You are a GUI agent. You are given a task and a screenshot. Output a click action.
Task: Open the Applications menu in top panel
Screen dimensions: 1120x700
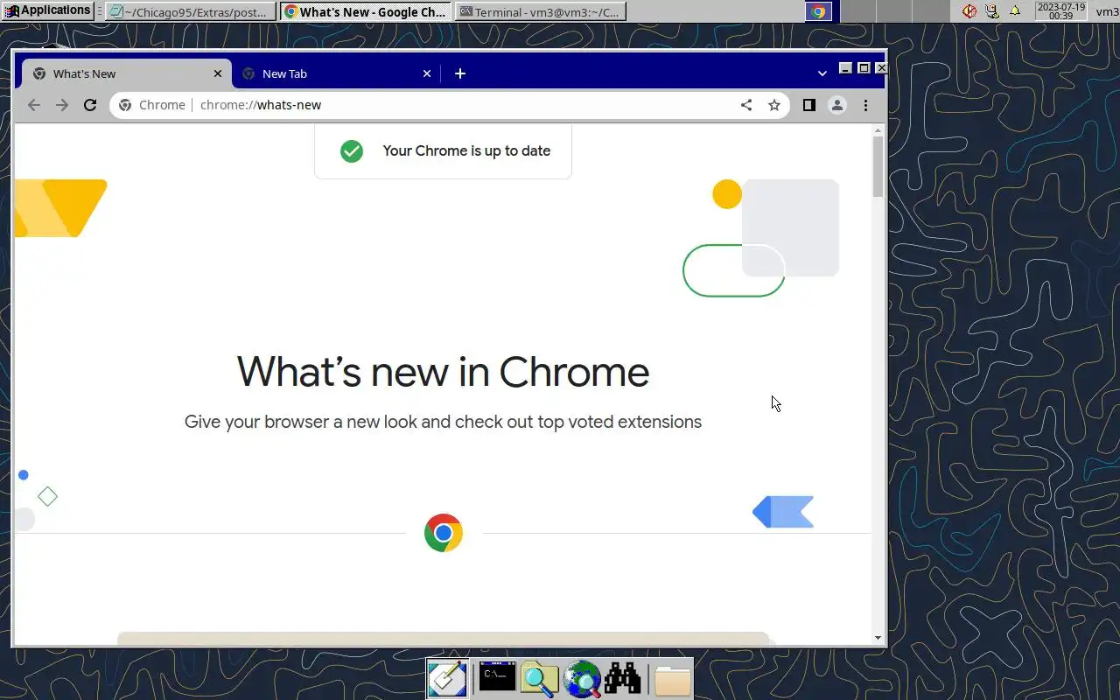tap(48, 10)
